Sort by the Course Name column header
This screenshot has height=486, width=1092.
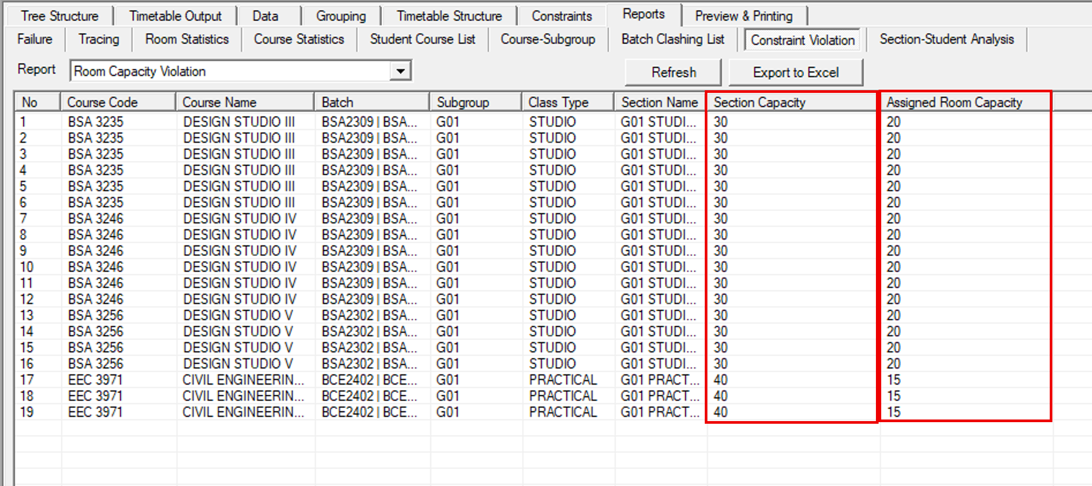(x=246, y=102)
